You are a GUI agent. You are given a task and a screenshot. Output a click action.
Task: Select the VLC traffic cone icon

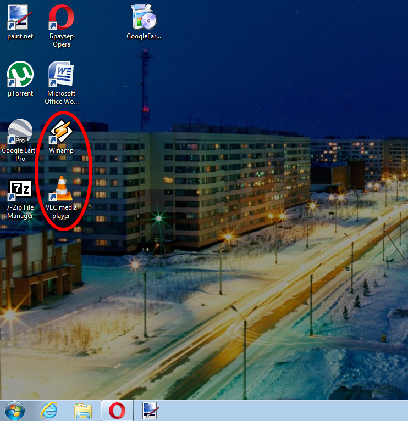(x=62, y=189)
